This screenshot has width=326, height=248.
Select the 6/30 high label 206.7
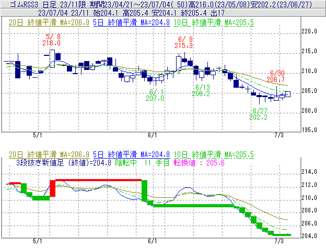(275, 80)
